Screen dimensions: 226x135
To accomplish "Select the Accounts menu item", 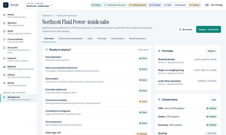I will click(x=18, y=50).
